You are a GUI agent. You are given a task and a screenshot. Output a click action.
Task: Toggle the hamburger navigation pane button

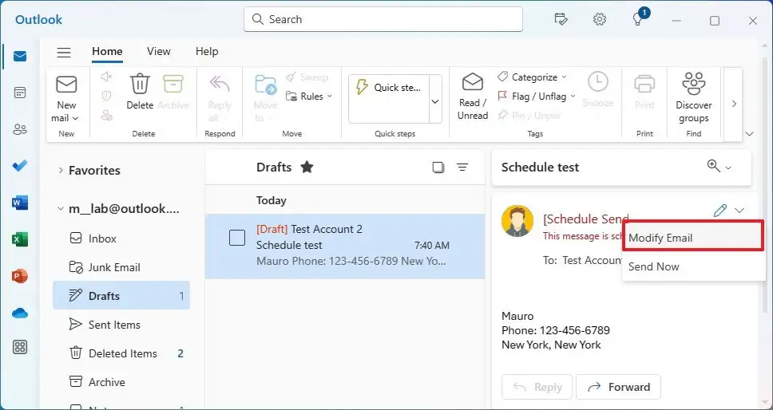64,52
